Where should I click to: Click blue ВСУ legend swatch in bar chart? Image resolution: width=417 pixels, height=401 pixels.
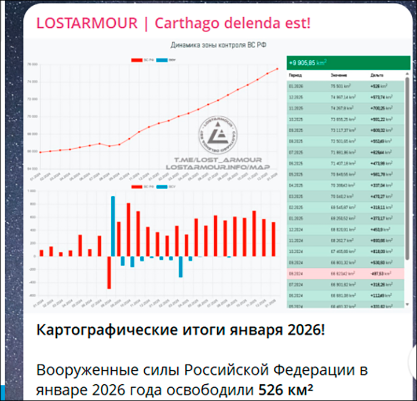pyautogui.click(x=161, y=187)
